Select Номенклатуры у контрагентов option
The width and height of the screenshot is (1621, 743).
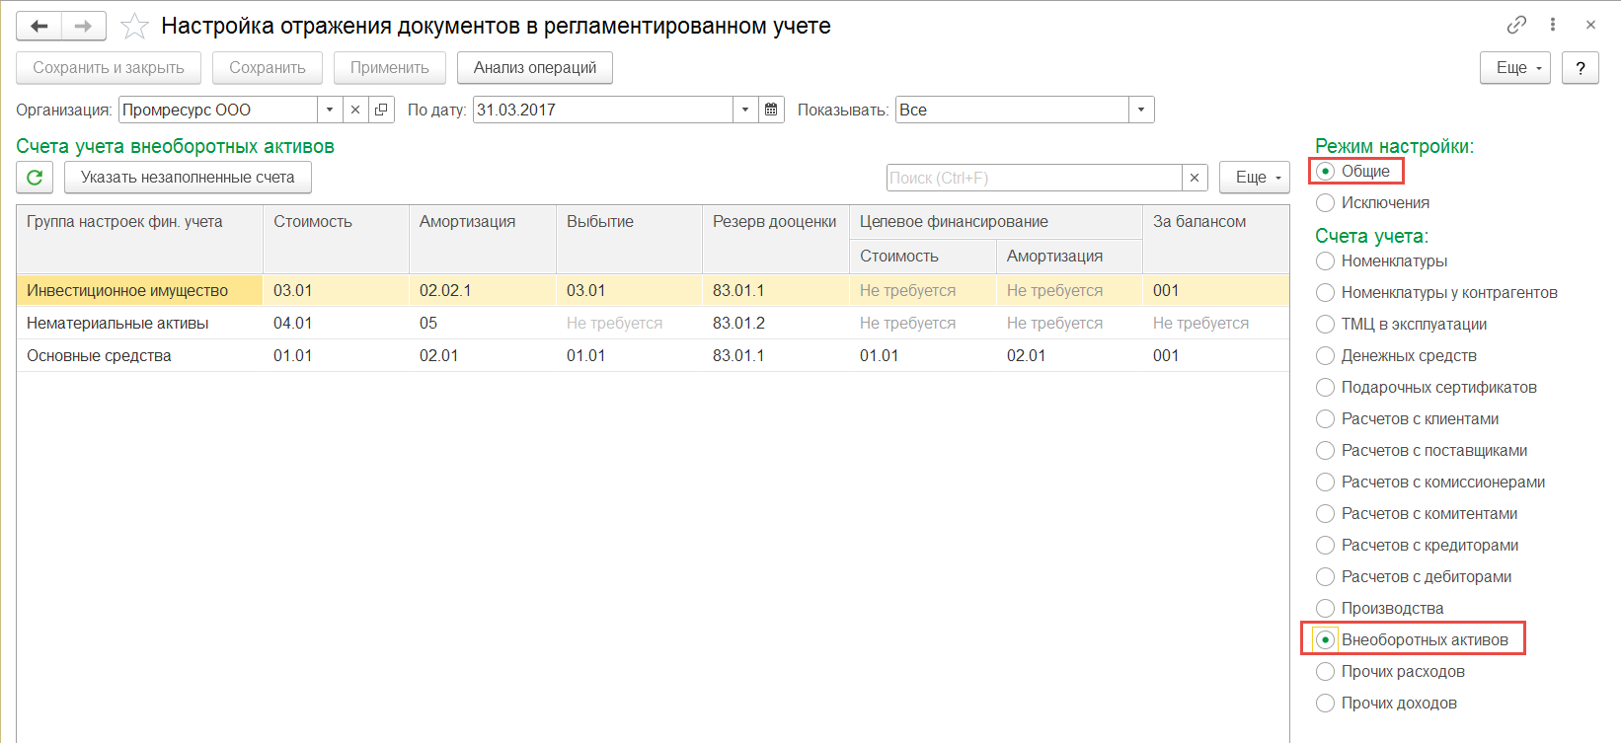(1326, 293)
